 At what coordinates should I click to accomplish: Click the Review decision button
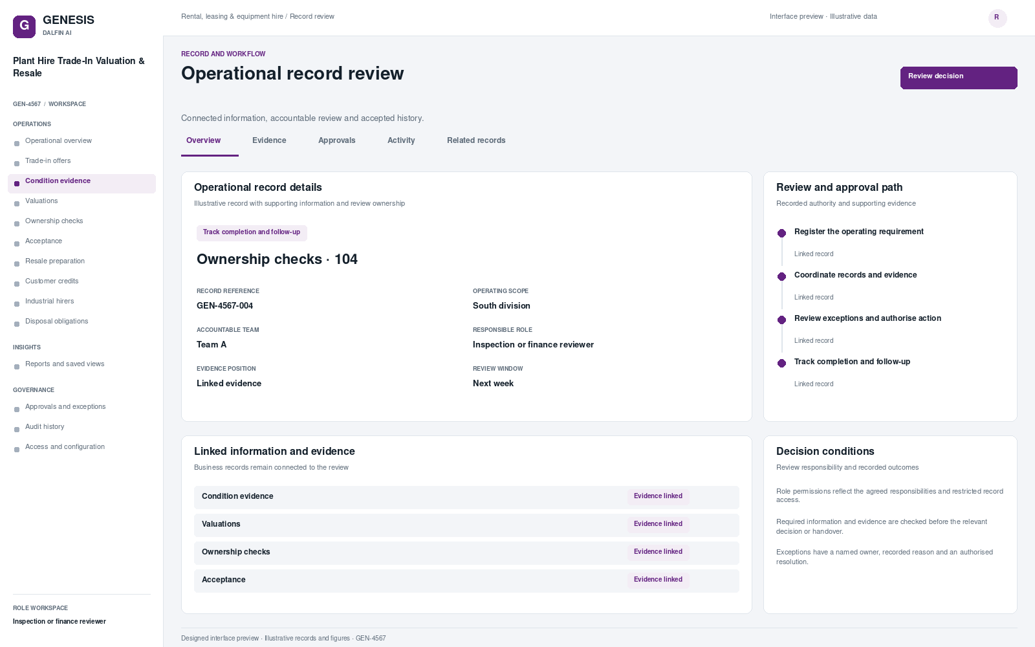[x=959, y=78]
